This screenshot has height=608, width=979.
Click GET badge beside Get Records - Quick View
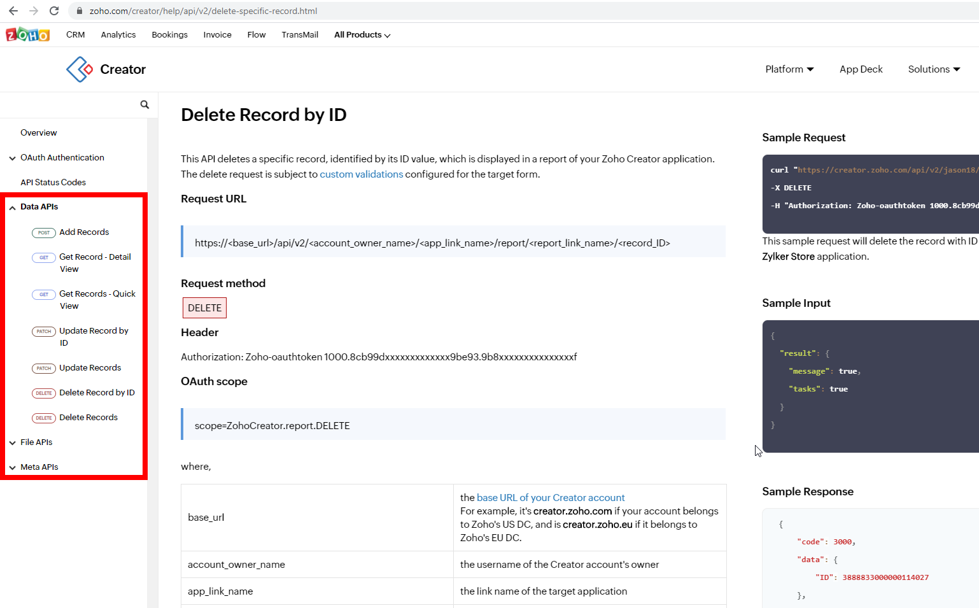click(43, 295)
